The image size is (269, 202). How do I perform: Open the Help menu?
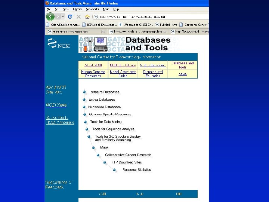(x=116, y=9)
